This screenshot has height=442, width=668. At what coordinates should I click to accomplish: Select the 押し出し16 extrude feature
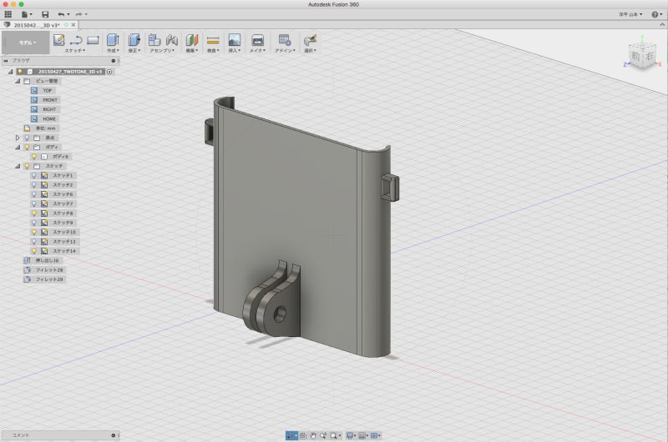point(43,260)
